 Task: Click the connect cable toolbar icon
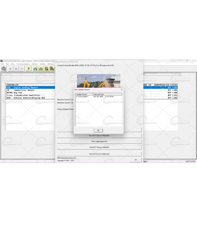pyautogui.click(x=28, y=69)
